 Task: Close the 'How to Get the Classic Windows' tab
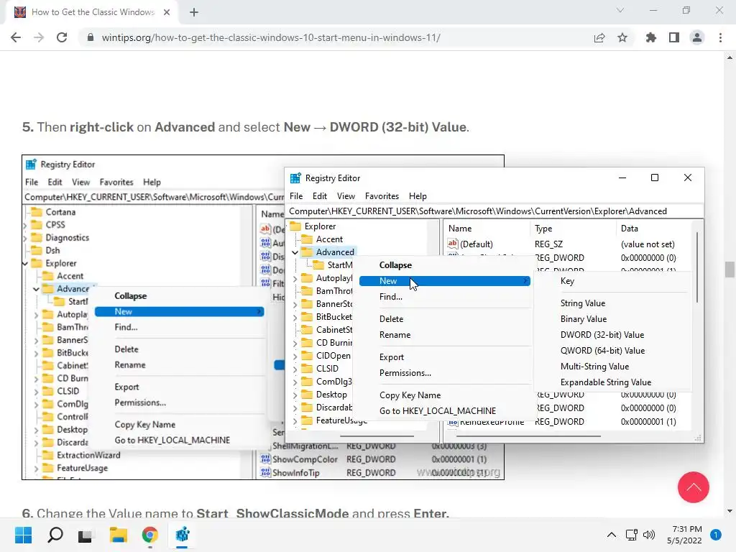click(167, 12)
